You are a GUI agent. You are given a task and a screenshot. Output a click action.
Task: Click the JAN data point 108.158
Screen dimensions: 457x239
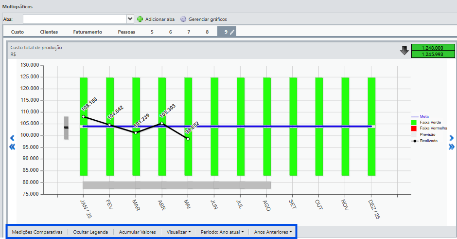pos(83,117)
